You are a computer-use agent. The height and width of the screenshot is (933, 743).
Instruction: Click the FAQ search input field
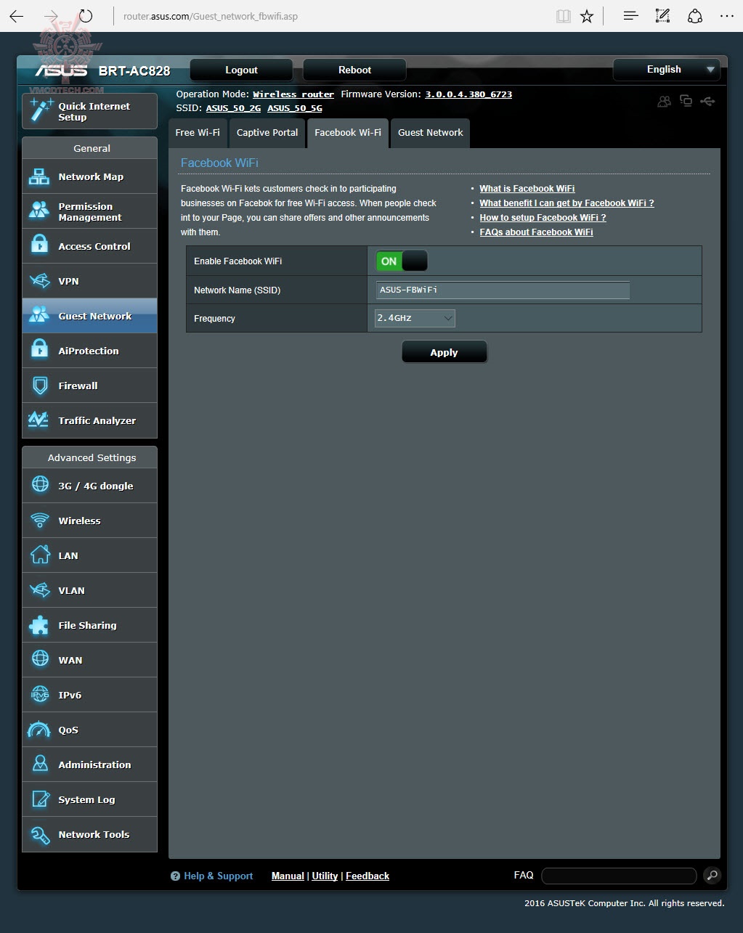point(619,876)
